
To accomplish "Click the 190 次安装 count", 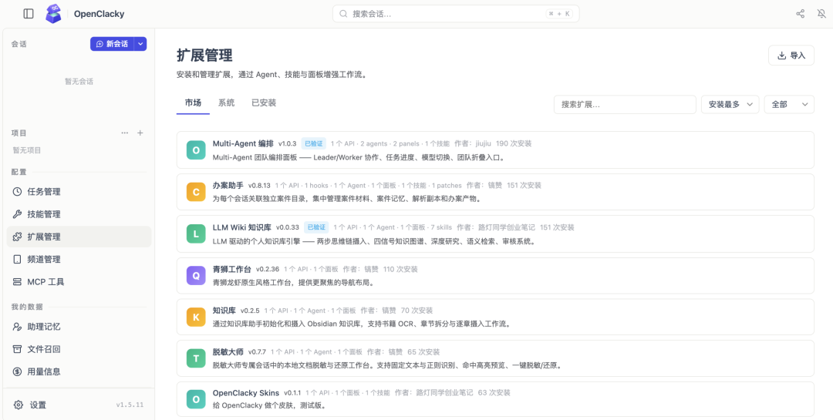I will click(x=514, y=143).
